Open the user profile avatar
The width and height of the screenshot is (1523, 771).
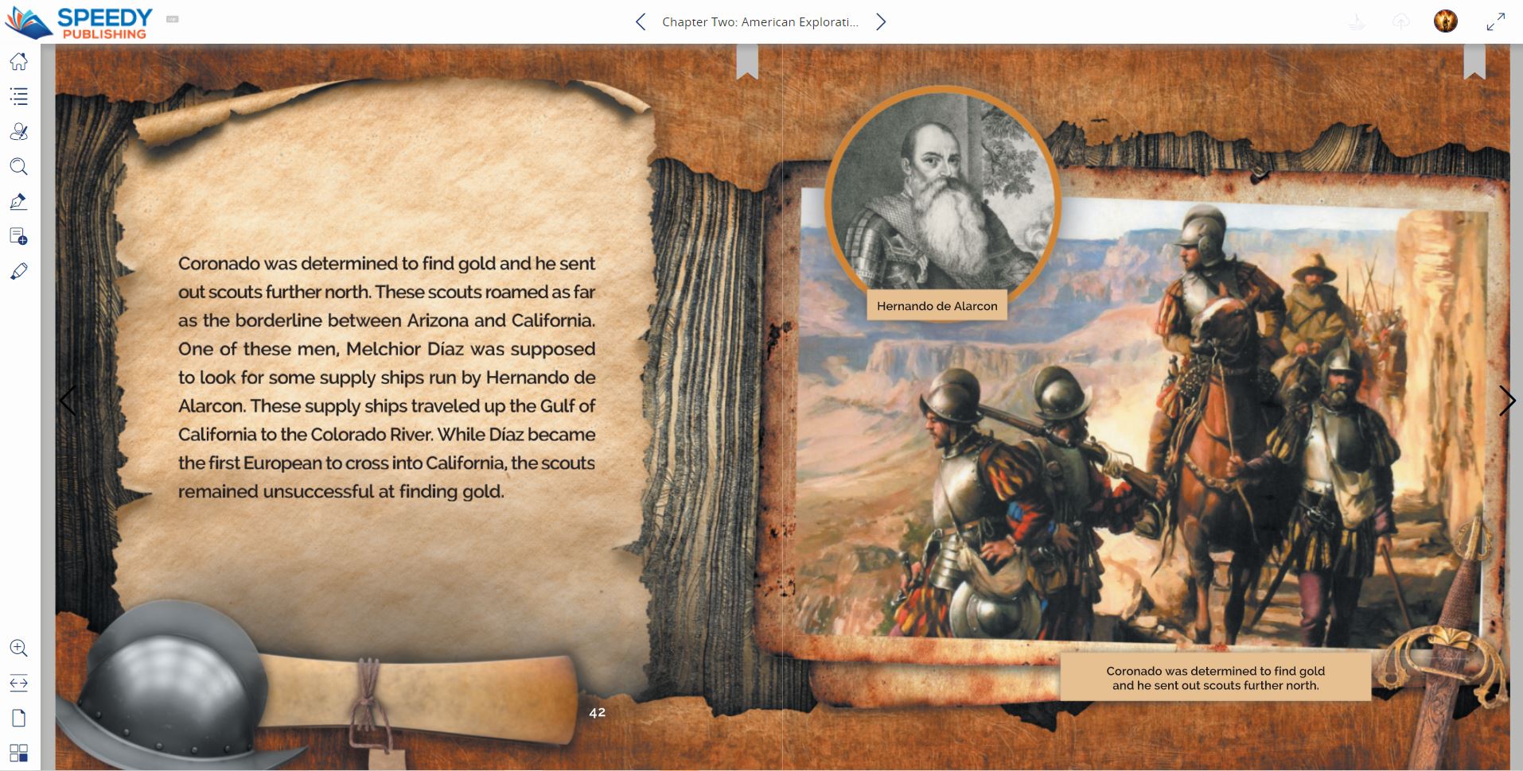click(1446, 21)
